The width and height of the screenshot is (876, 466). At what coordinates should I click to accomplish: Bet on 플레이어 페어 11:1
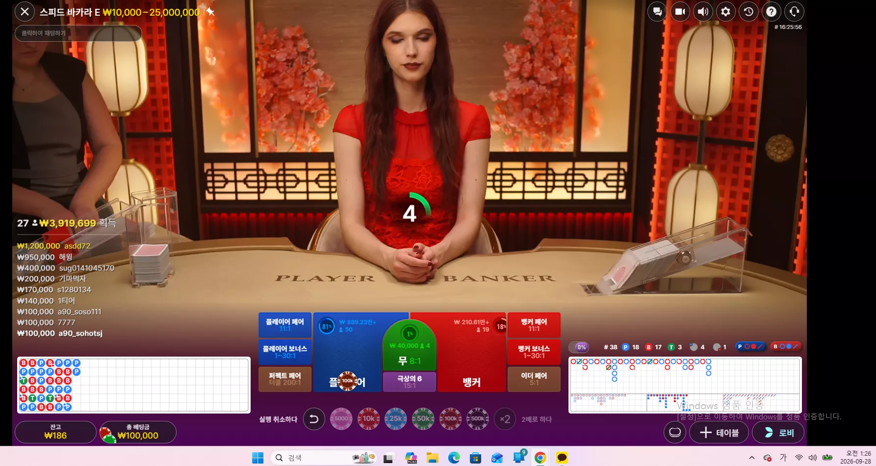pyautogui.click(x=285, y=325)
